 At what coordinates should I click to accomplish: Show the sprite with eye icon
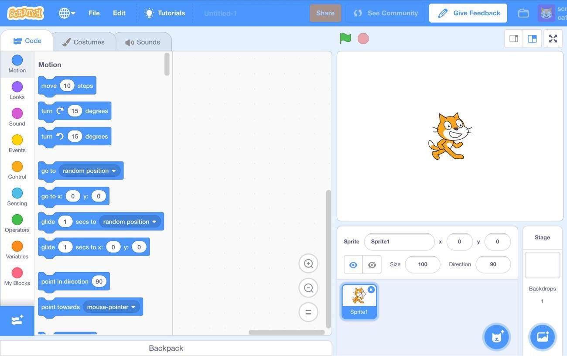click(353, 265)
